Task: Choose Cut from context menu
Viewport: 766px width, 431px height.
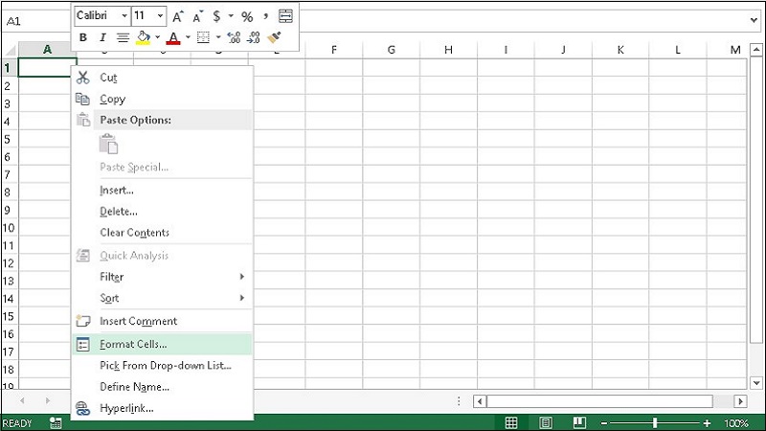Action: (162, 78)
